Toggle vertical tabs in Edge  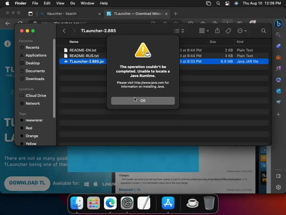pos(30,14)
